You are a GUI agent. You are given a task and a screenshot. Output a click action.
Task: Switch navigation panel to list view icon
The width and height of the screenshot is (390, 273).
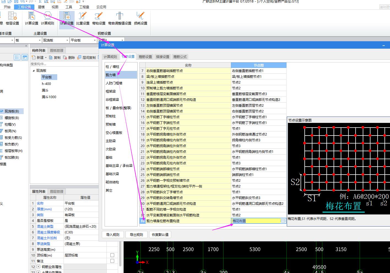17,57
